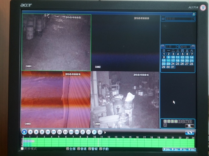
Task: Pause playback with the pause button
Action: point(24,132)
